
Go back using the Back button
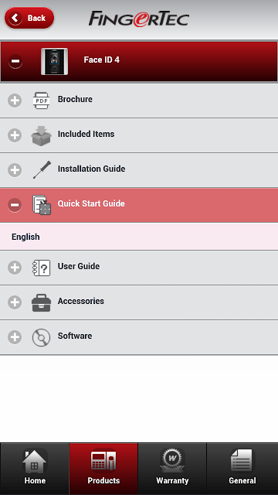pyautogui.click(x=29, y=18)
